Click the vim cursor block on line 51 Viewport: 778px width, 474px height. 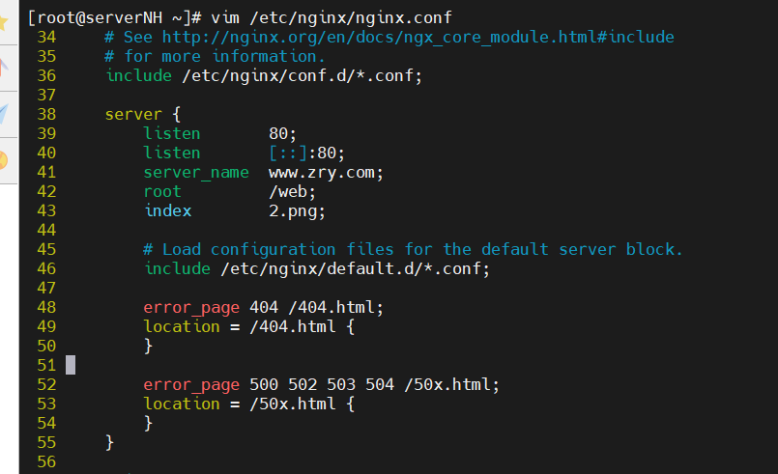[x=71, y=366]
